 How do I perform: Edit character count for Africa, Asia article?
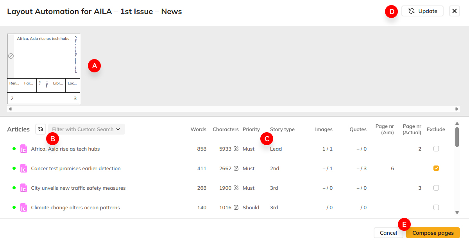pos(236,149)
